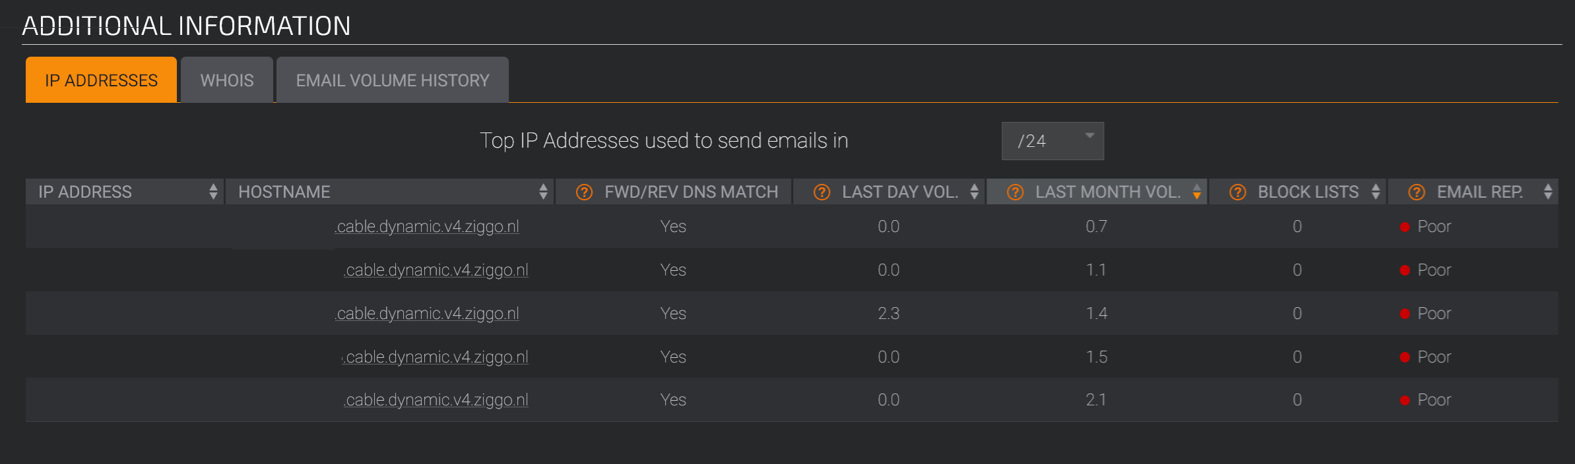Open ziggo.nl hostname with 2.3 last day volume
This screenshot has height=464, width=1575.
[427, 314]
